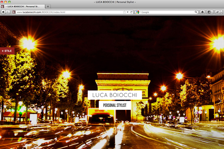Screen dimensions: 224x149
Task: Click the LUCA BOIOCCHI title banner
Action: coord(115,95)
